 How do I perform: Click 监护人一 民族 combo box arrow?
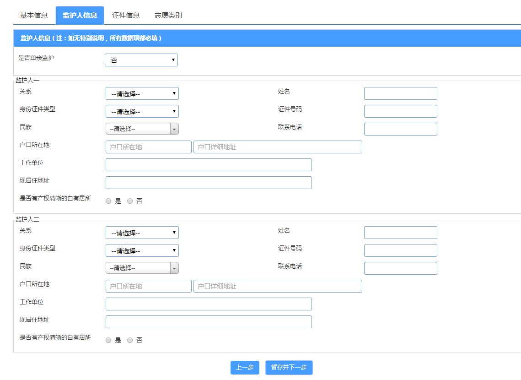coord(174,129)
